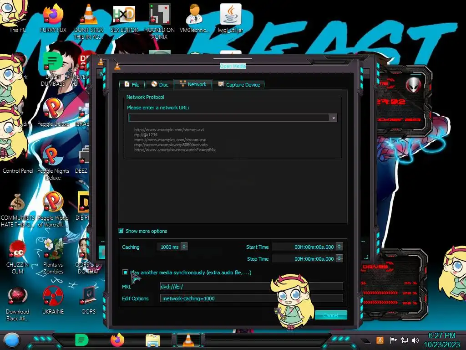Launch Peggle Deluxe from the desktop
466x350 pixels.
(53, 112)
